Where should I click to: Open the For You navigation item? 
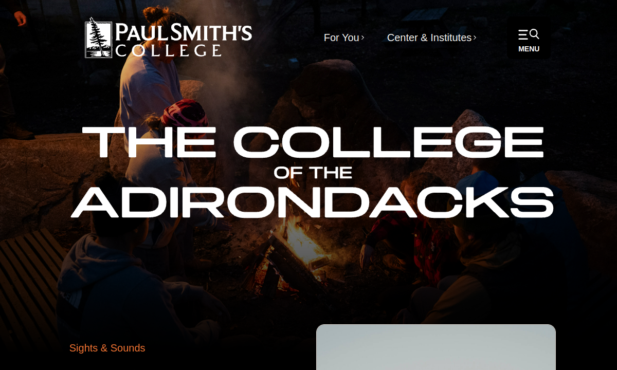pyautogui.click(x=344, y=38)
